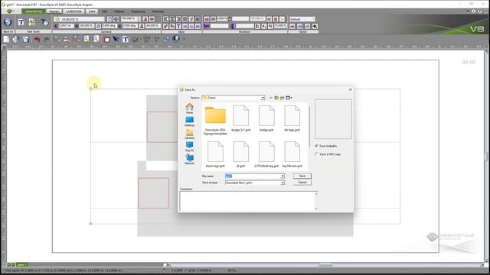Open the Engraving menu
This screenshot has height=275, width=490.
pyautogui.click(x=138, y=11)
